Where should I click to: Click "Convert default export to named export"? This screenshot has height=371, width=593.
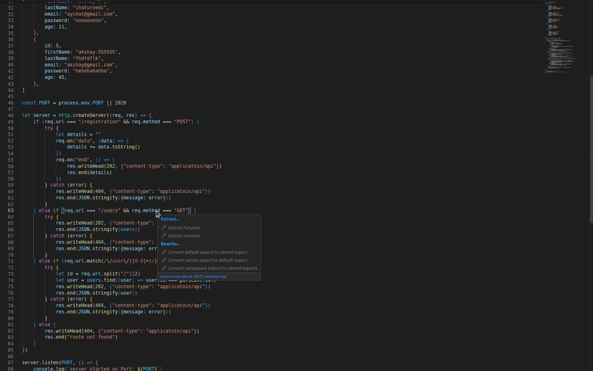click(x=208, y=252)
